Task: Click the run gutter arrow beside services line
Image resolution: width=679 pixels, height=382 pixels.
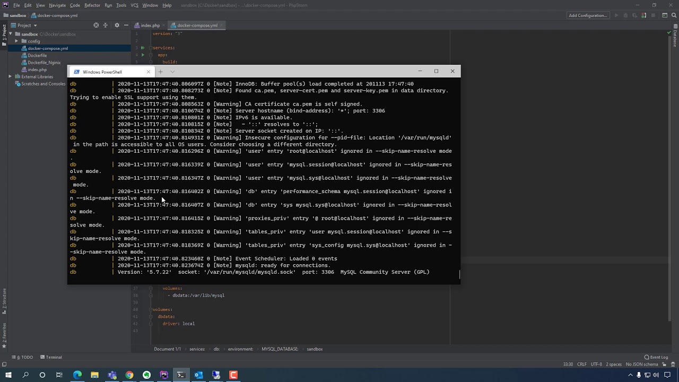Action: pyautogui.click(x=142, y=48)
